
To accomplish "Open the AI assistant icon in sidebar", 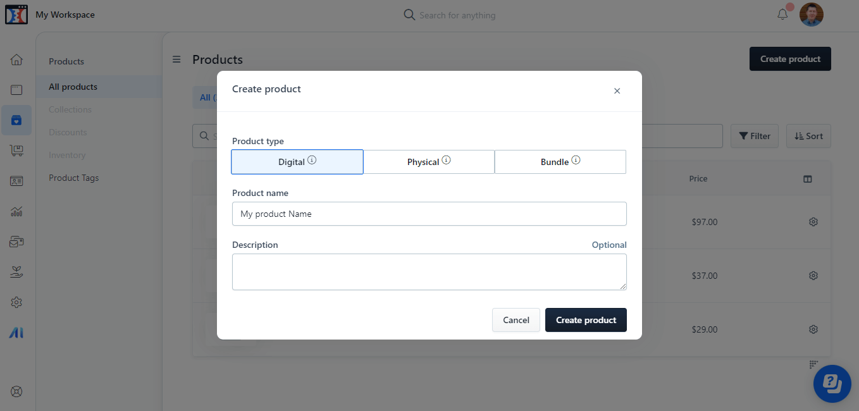I will click(x=16, y=332).
